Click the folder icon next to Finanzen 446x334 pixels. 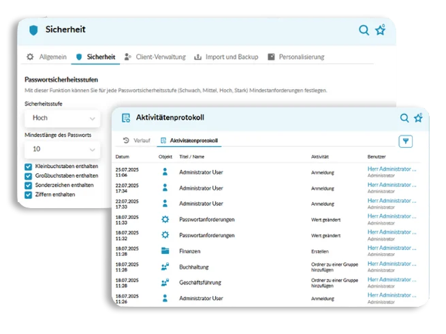[165, 251]
